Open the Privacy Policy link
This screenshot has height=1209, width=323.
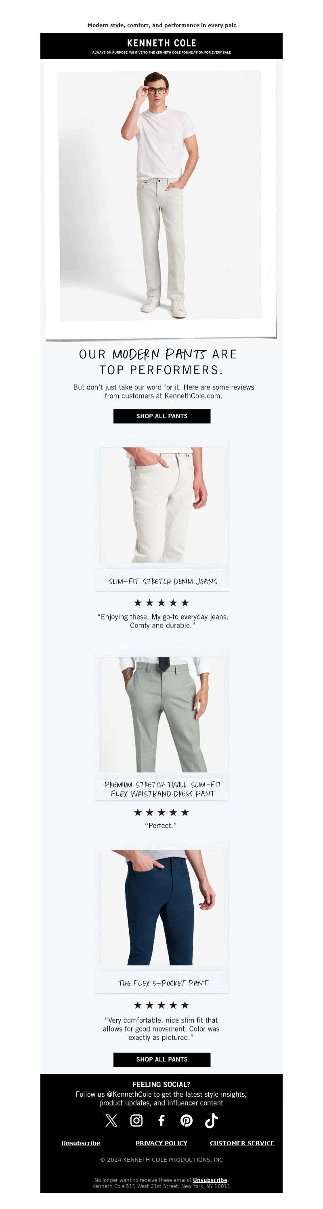pos(161,1143)
